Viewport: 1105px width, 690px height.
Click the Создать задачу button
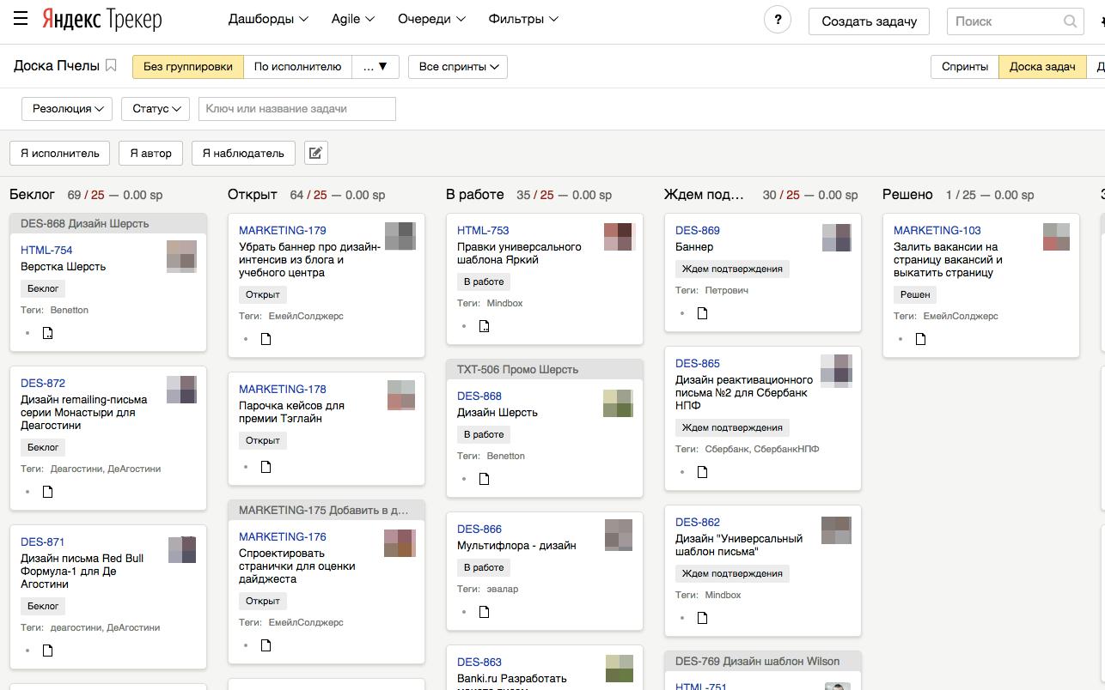point(869,21)
